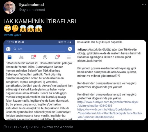
Task: Click the Uysalmehmed display name
Action: [31, 4]
